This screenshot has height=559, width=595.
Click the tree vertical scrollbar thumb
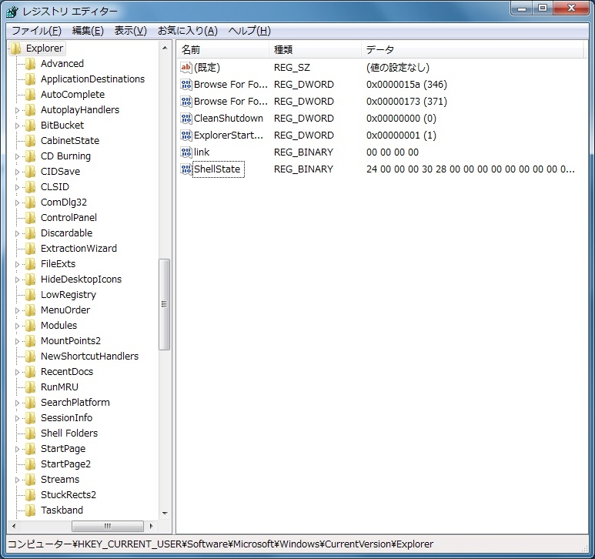point(164,304)
